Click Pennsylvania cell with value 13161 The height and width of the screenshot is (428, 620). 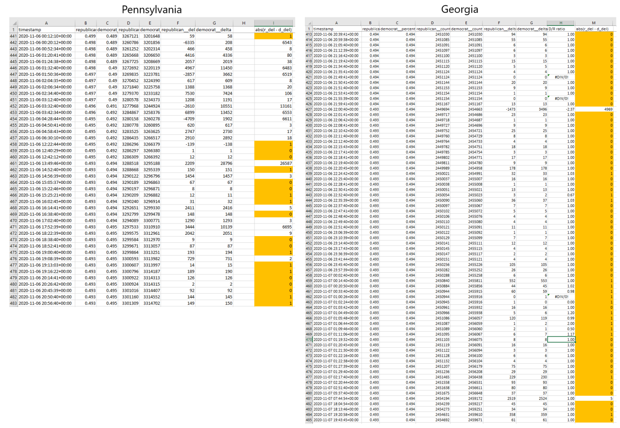[274, 106]
